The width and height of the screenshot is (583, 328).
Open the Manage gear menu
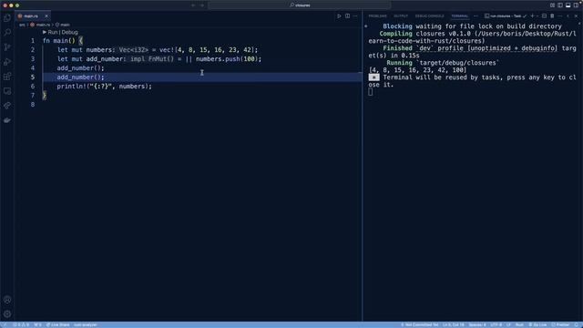pos(7,314)
